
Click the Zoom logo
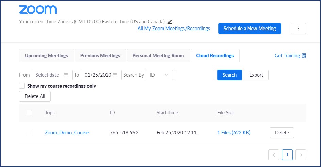click(x=38, y=10)
